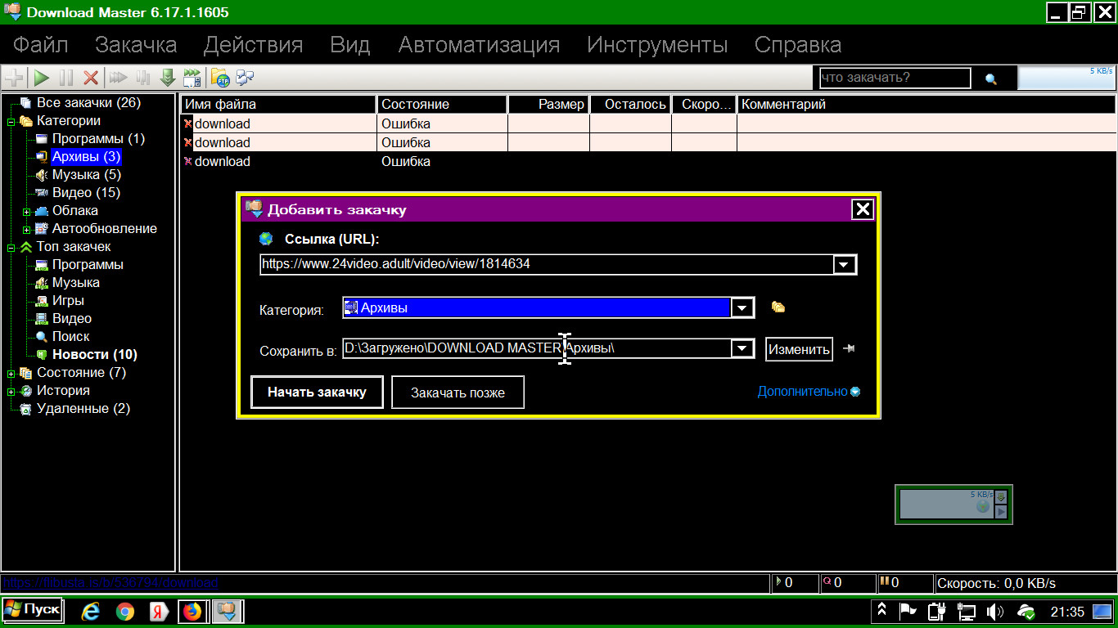
Task: Click the Start all downloads triple-arrow icon
Action: coord(119,78)
